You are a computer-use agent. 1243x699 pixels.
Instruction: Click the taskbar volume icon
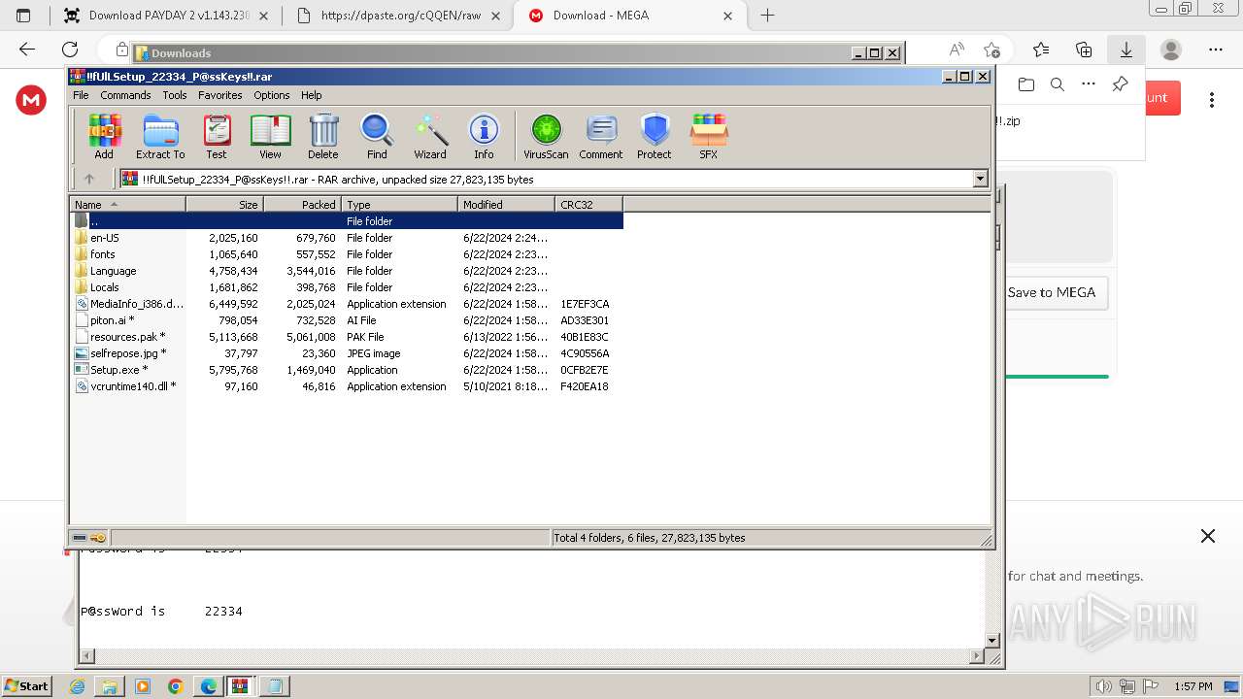click(x=1103, y=686)
